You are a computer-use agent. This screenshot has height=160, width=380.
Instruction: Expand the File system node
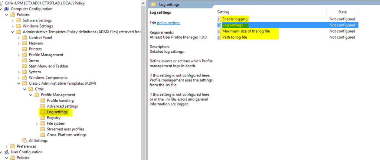point(37,123)
